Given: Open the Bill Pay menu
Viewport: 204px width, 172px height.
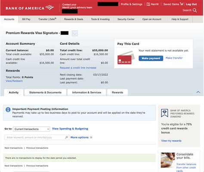Looking at the screenshot, I should [x=26, y=19].
